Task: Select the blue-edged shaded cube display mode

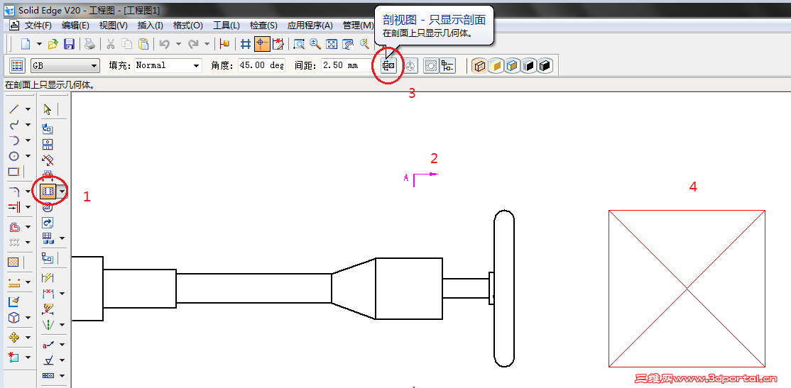Action: pos(512,66)
